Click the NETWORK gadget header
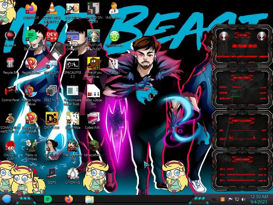This screenshot has height=205, width=273. pyautogui.click(x=242, y=120)
